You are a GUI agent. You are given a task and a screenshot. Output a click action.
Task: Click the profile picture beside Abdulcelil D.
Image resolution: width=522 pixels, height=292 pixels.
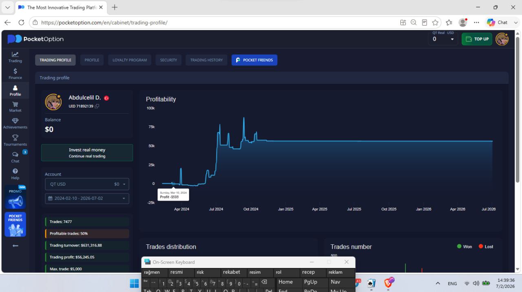(53, 102)
